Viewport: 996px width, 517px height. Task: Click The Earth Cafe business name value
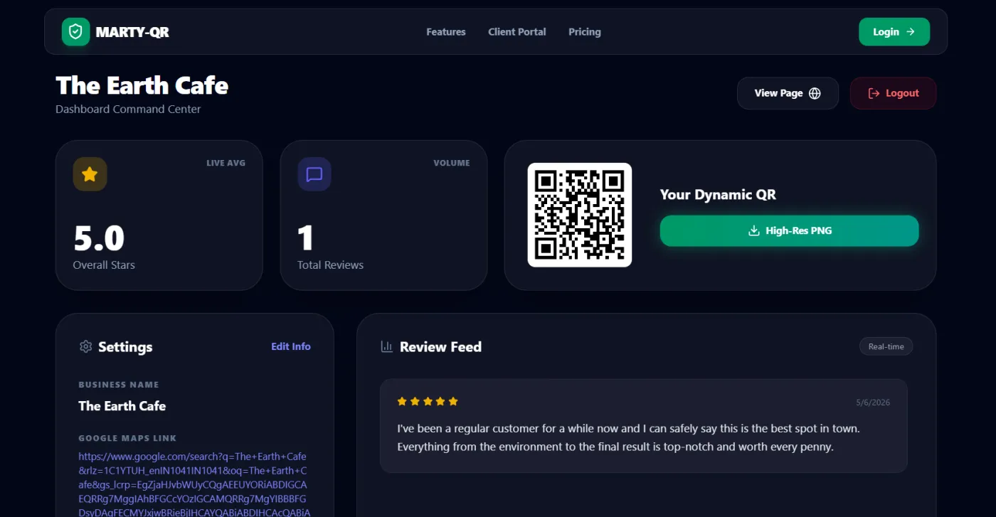tap(122, 406)
